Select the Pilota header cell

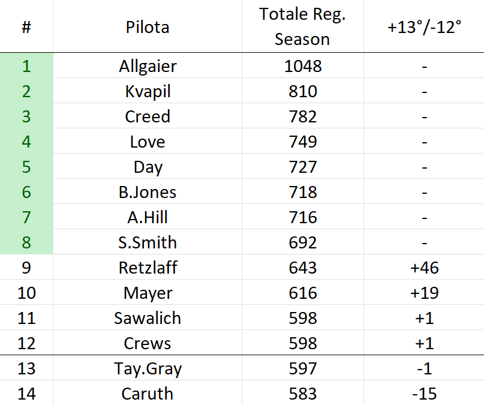pyautogui.click(x=148, y=26)
